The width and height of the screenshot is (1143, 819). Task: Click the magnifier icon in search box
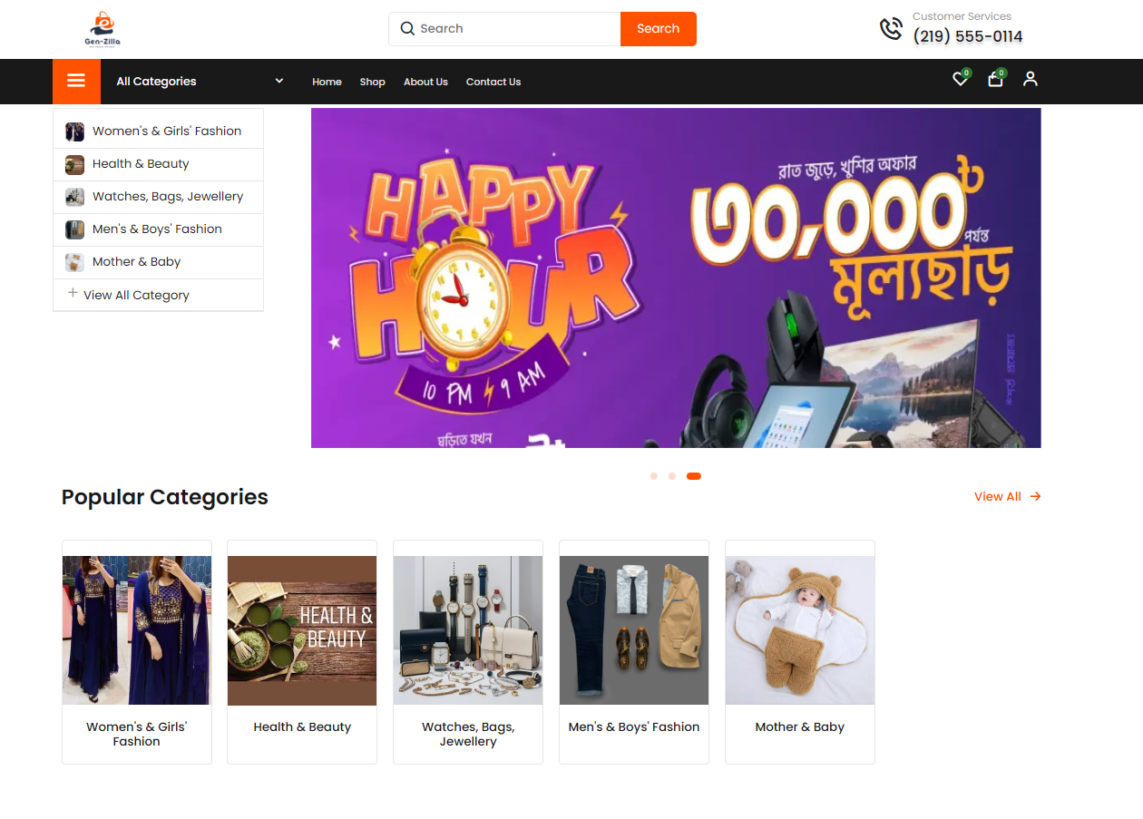(x=407, y=28)
